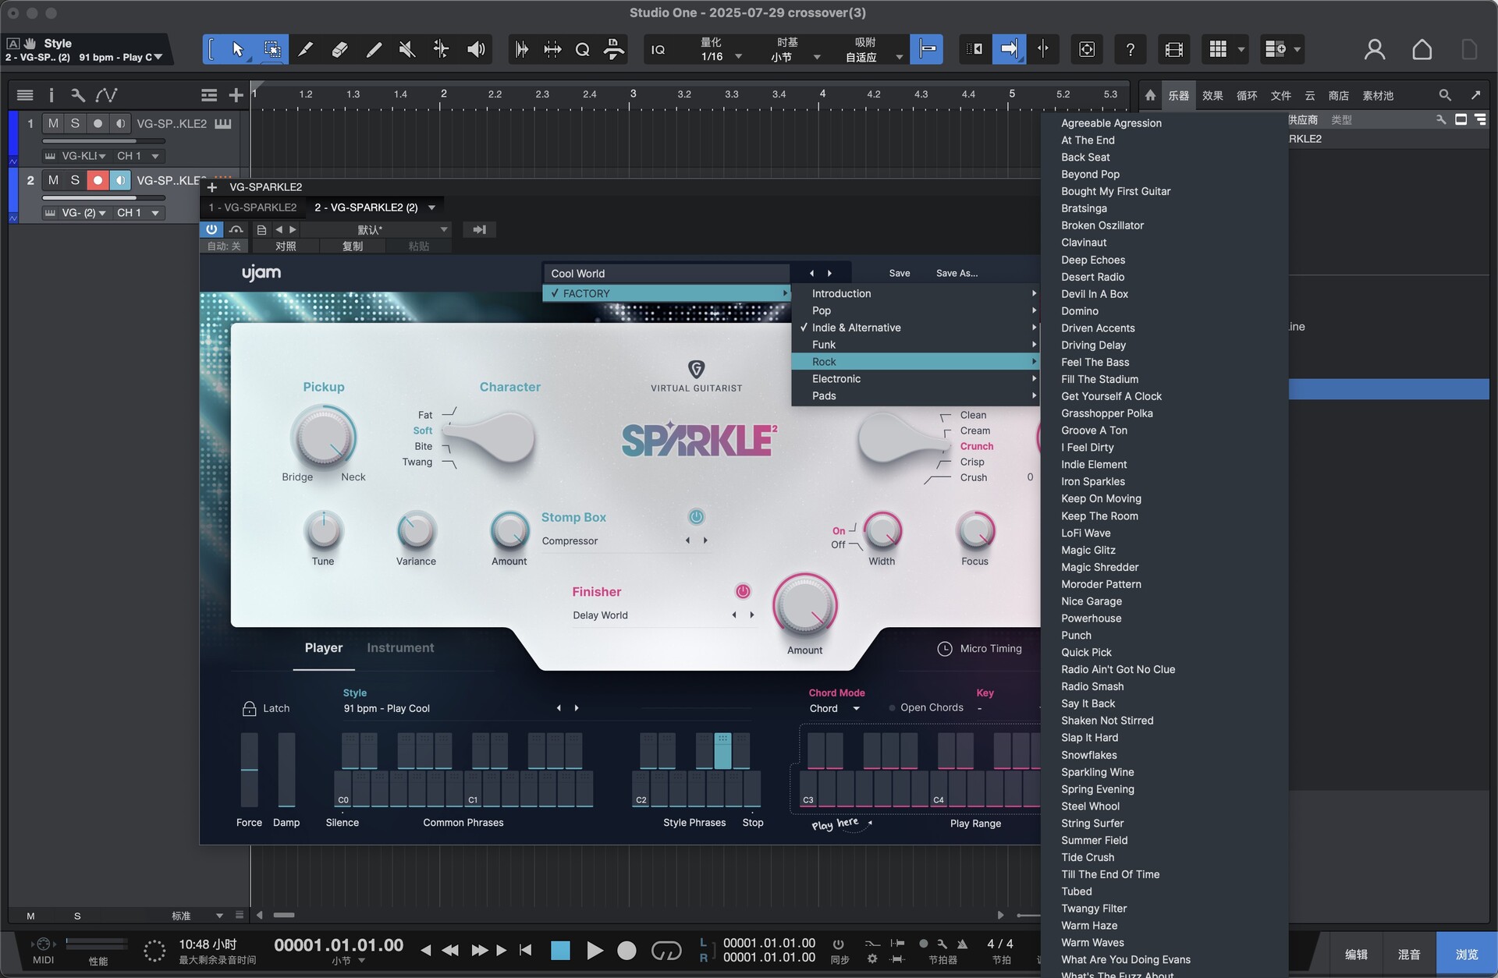The image size is (1498, 978).
Task: Click the plugin sidechain route icon
Action: [479, 229]
